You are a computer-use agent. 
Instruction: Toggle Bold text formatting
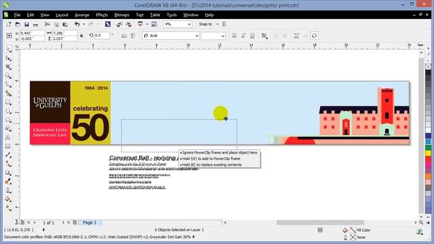tap(235, 36)
